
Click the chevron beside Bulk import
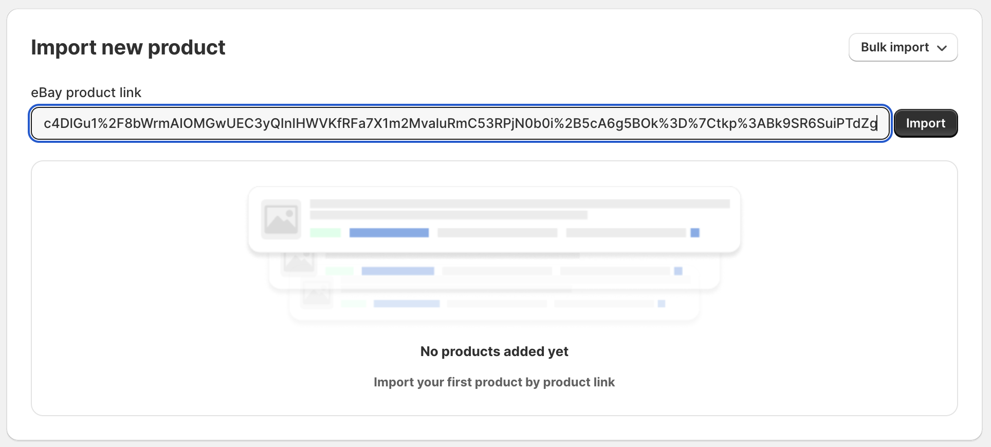pos(942,48)
